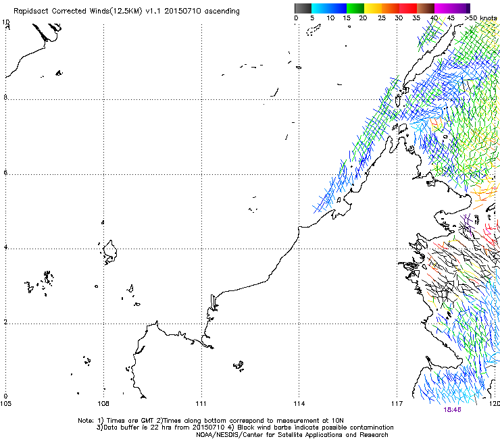The width and height of the screenshot is (500, 439).
Task: Click the red 30-35 knots legend segment
Action: pyautogui.click(x=408, y=8)
